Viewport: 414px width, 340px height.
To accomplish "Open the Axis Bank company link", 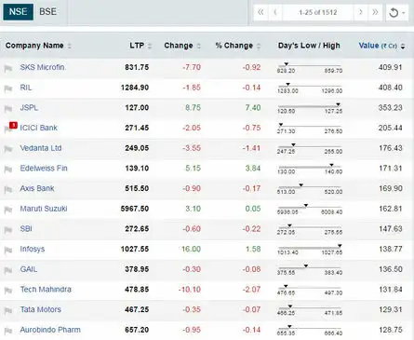I will (x=37, y=188).
